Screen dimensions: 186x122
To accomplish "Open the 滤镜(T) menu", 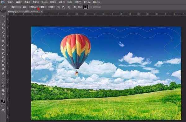I will pyautogui.click(x=62, y=2).
